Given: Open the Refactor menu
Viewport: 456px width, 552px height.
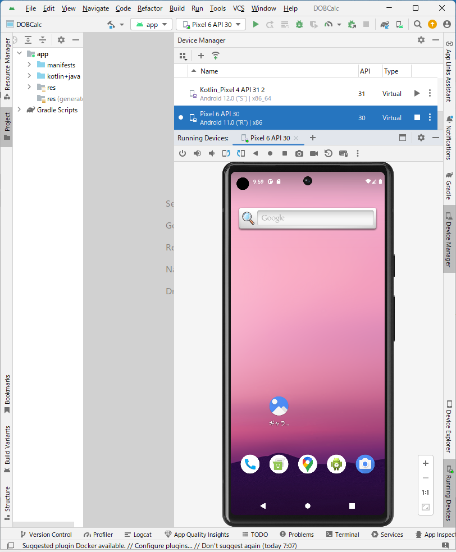Looking at the screenshot, I should coord(150,8).
